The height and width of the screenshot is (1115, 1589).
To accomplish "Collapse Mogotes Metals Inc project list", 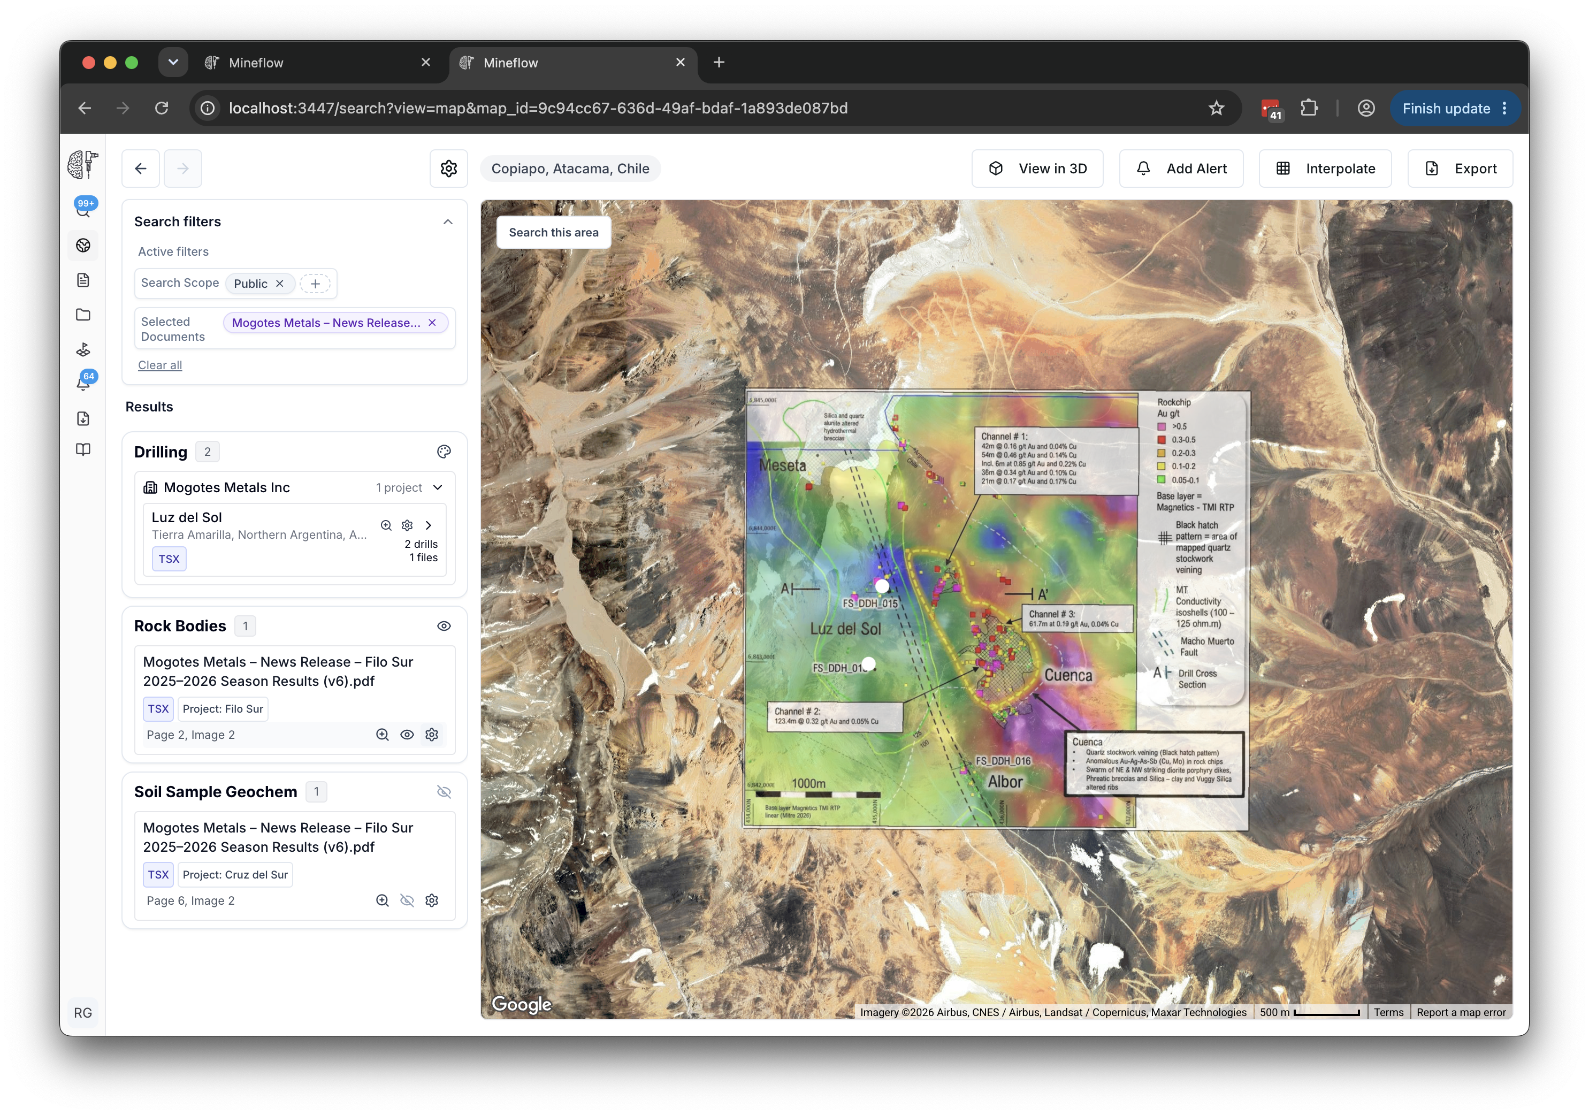I will [438, 488].
